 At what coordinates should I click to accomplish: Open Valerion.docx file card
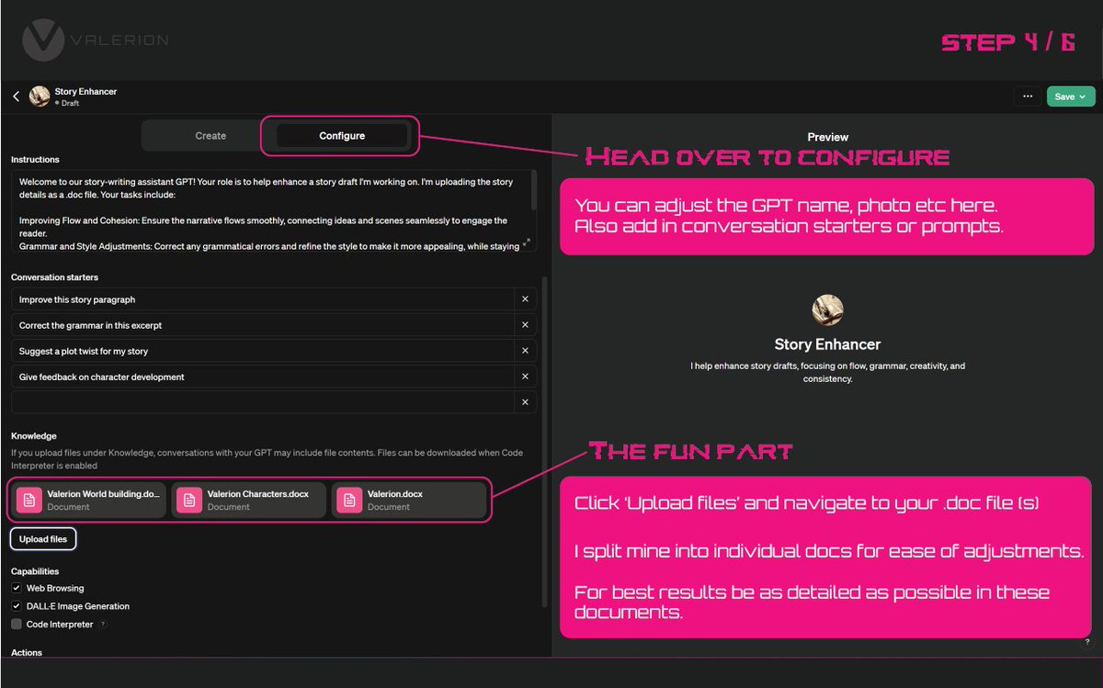pyautogui.click(x=409, y=500)
